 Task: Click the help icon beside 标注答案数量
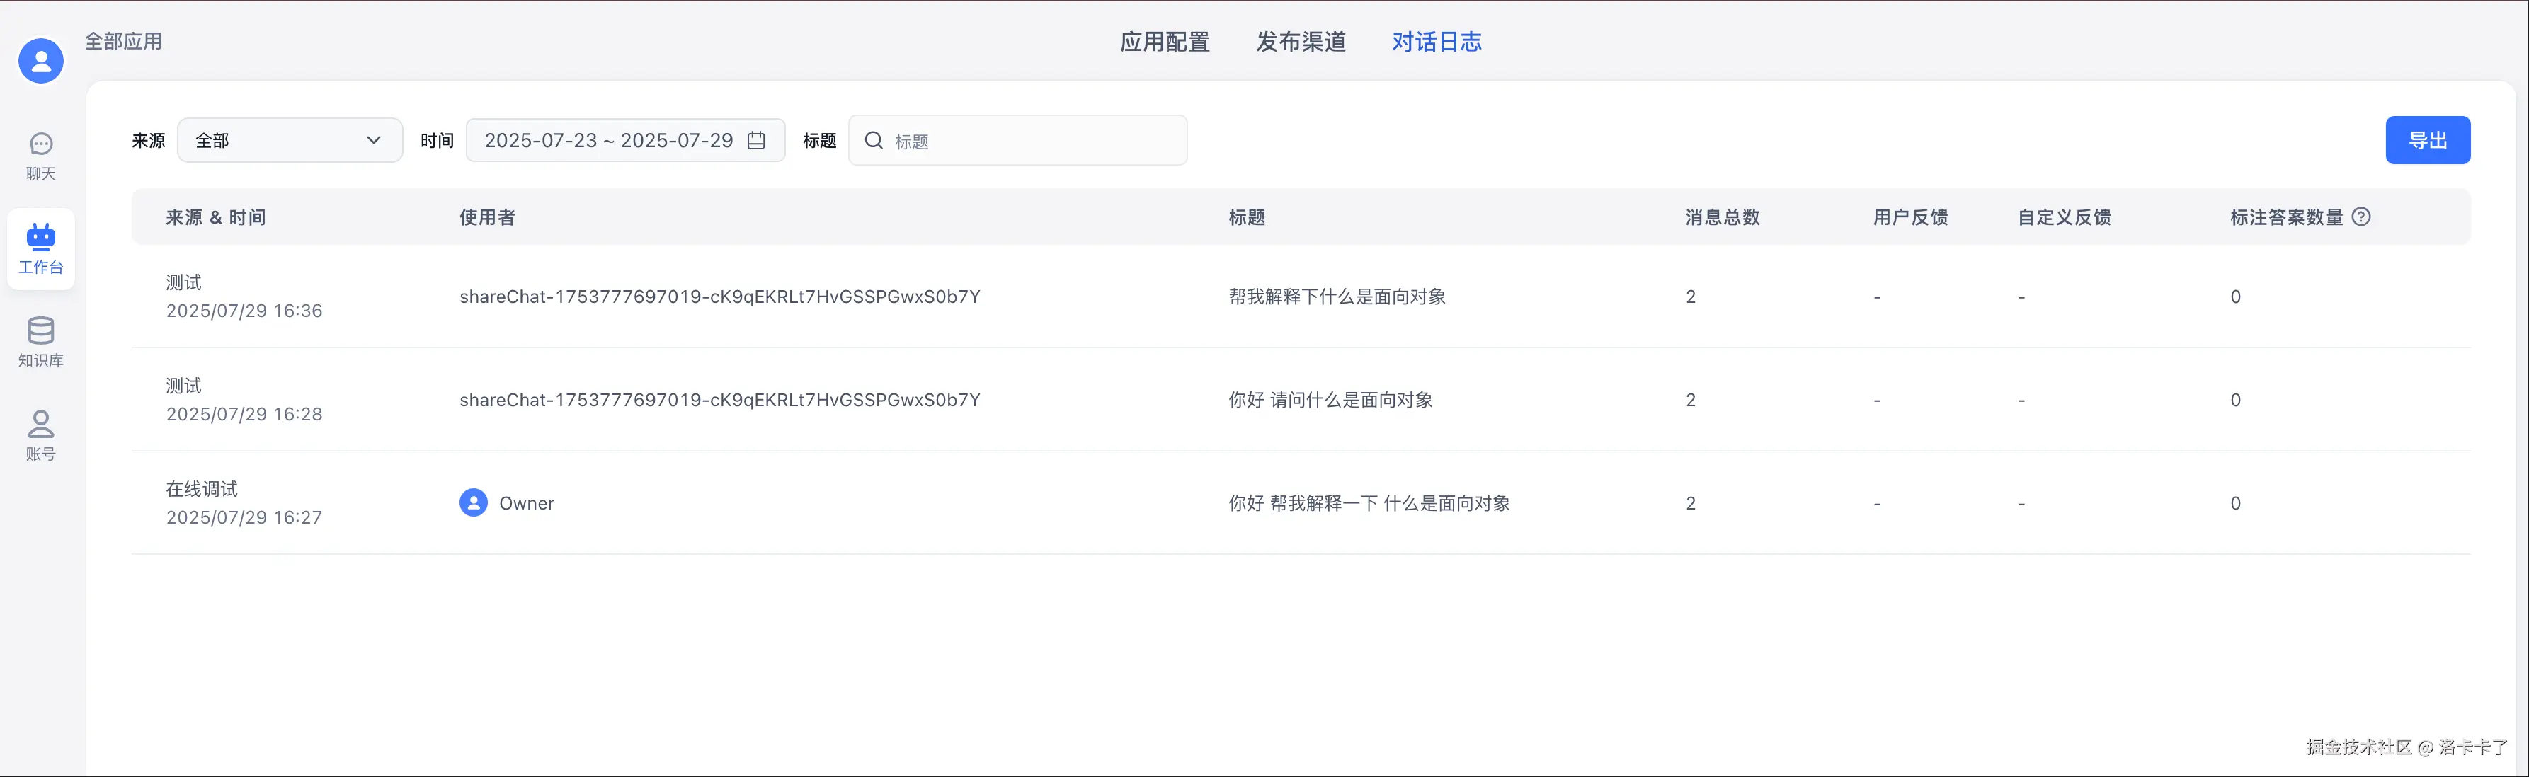pyautogui.click(x=2361, y=217)
